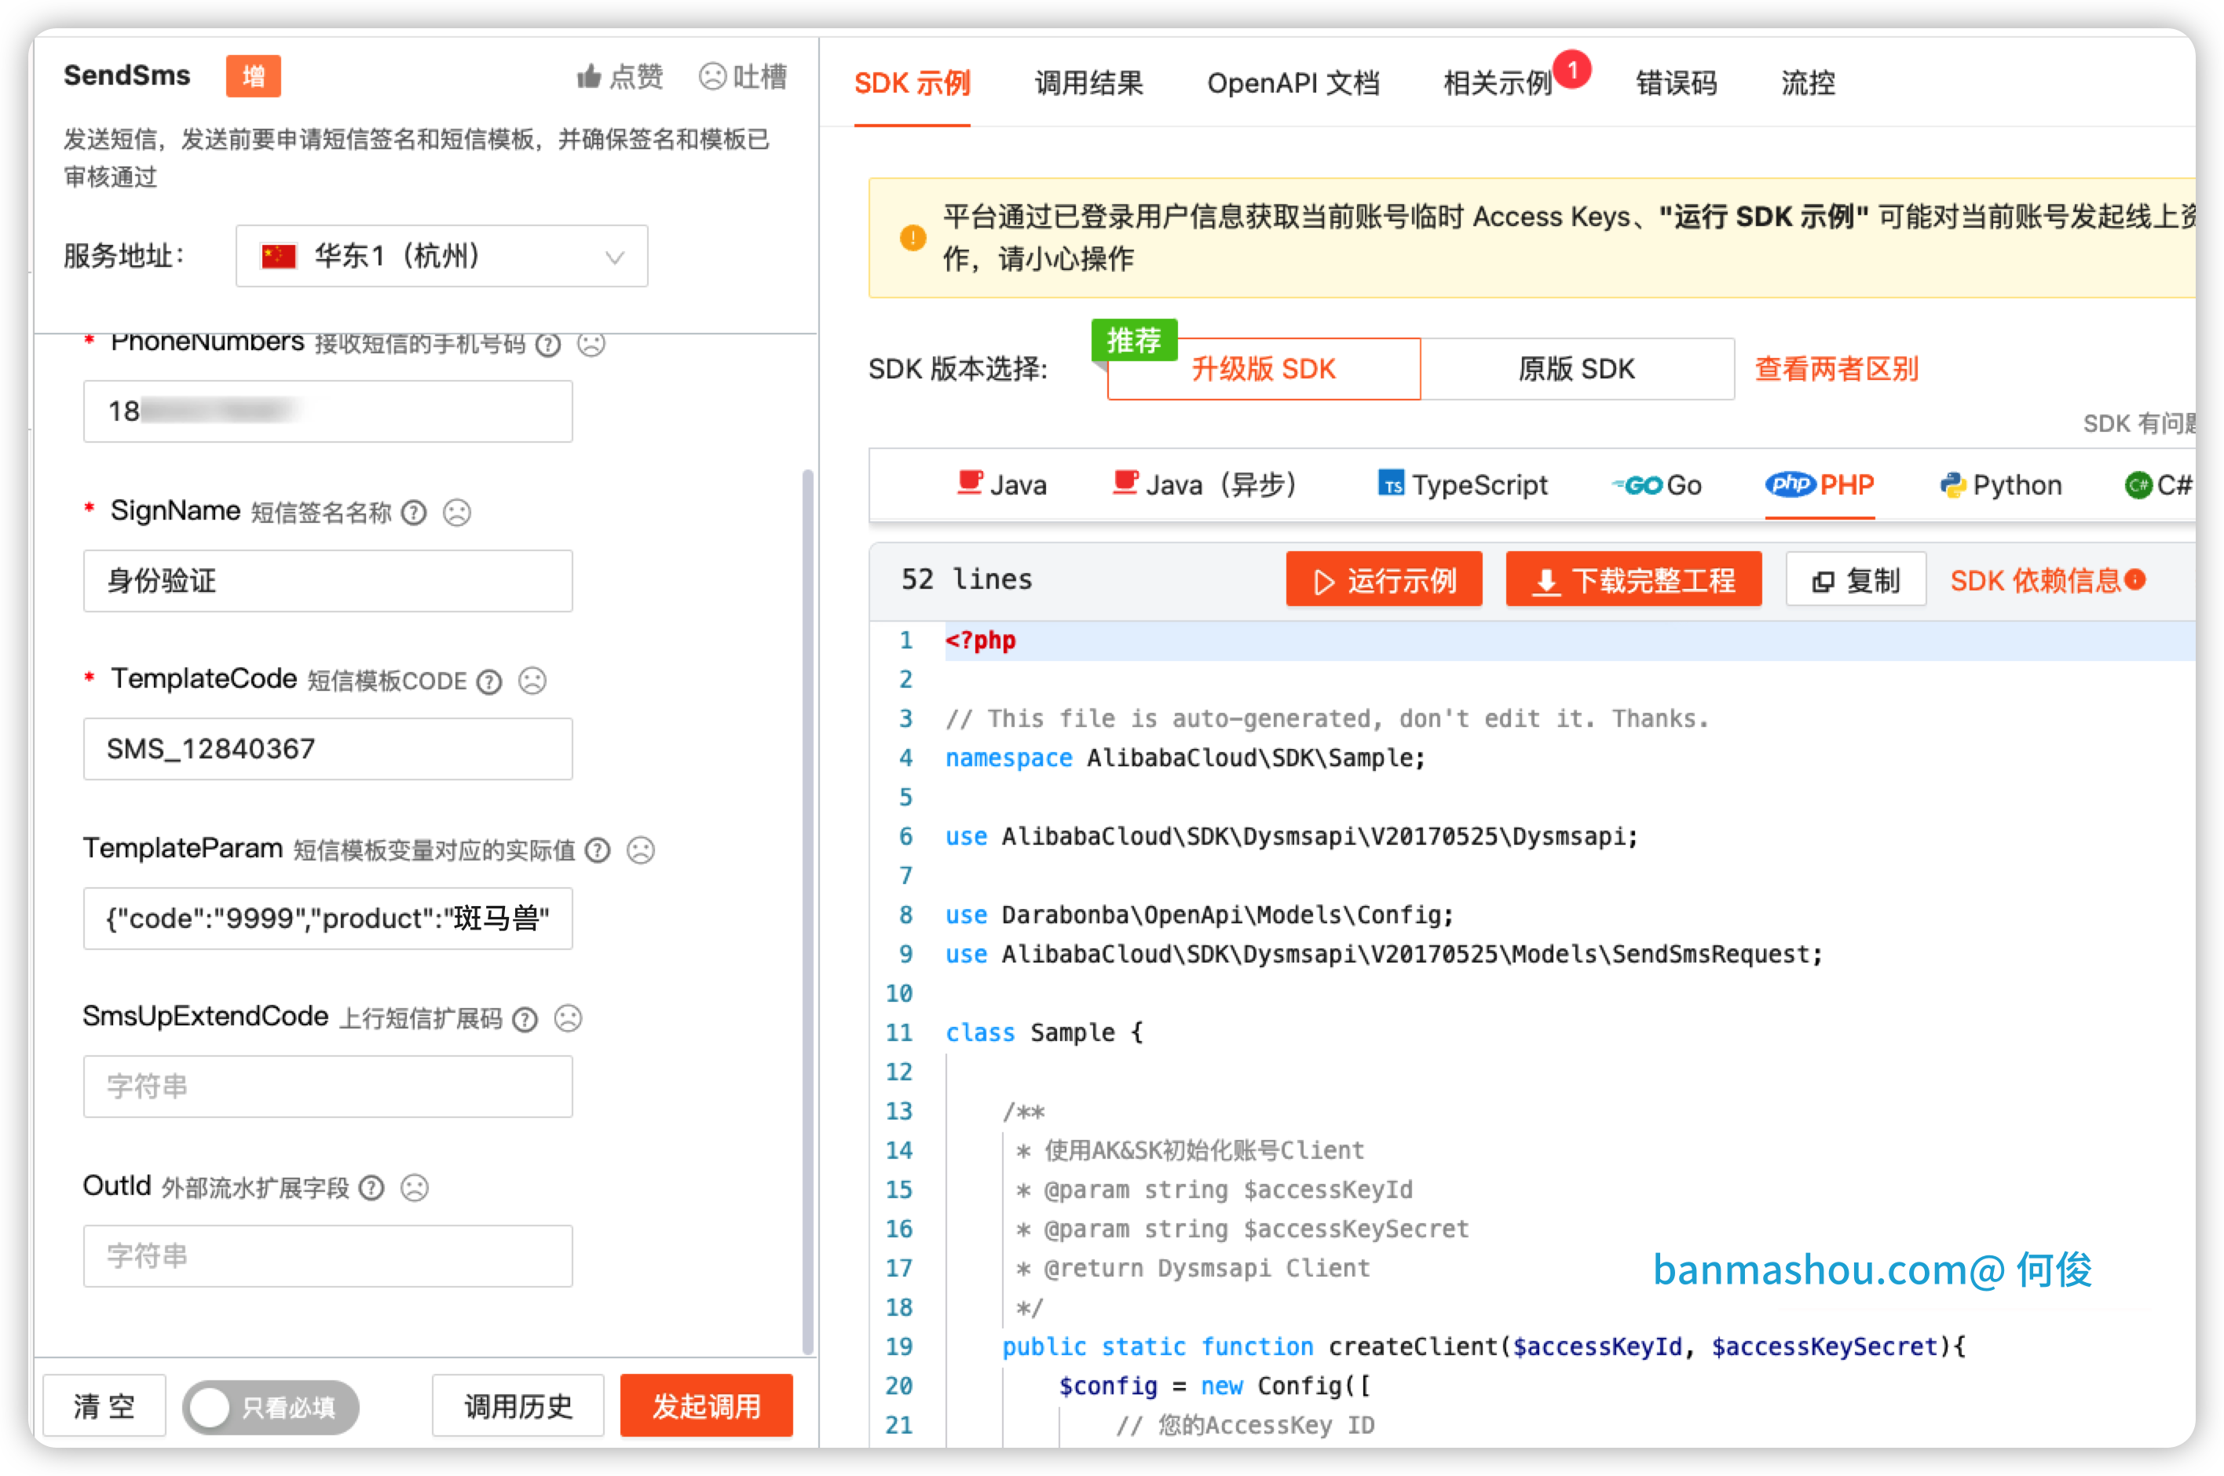Open the 流控 tab
2224x1476 pixels.
point(1807,84)
